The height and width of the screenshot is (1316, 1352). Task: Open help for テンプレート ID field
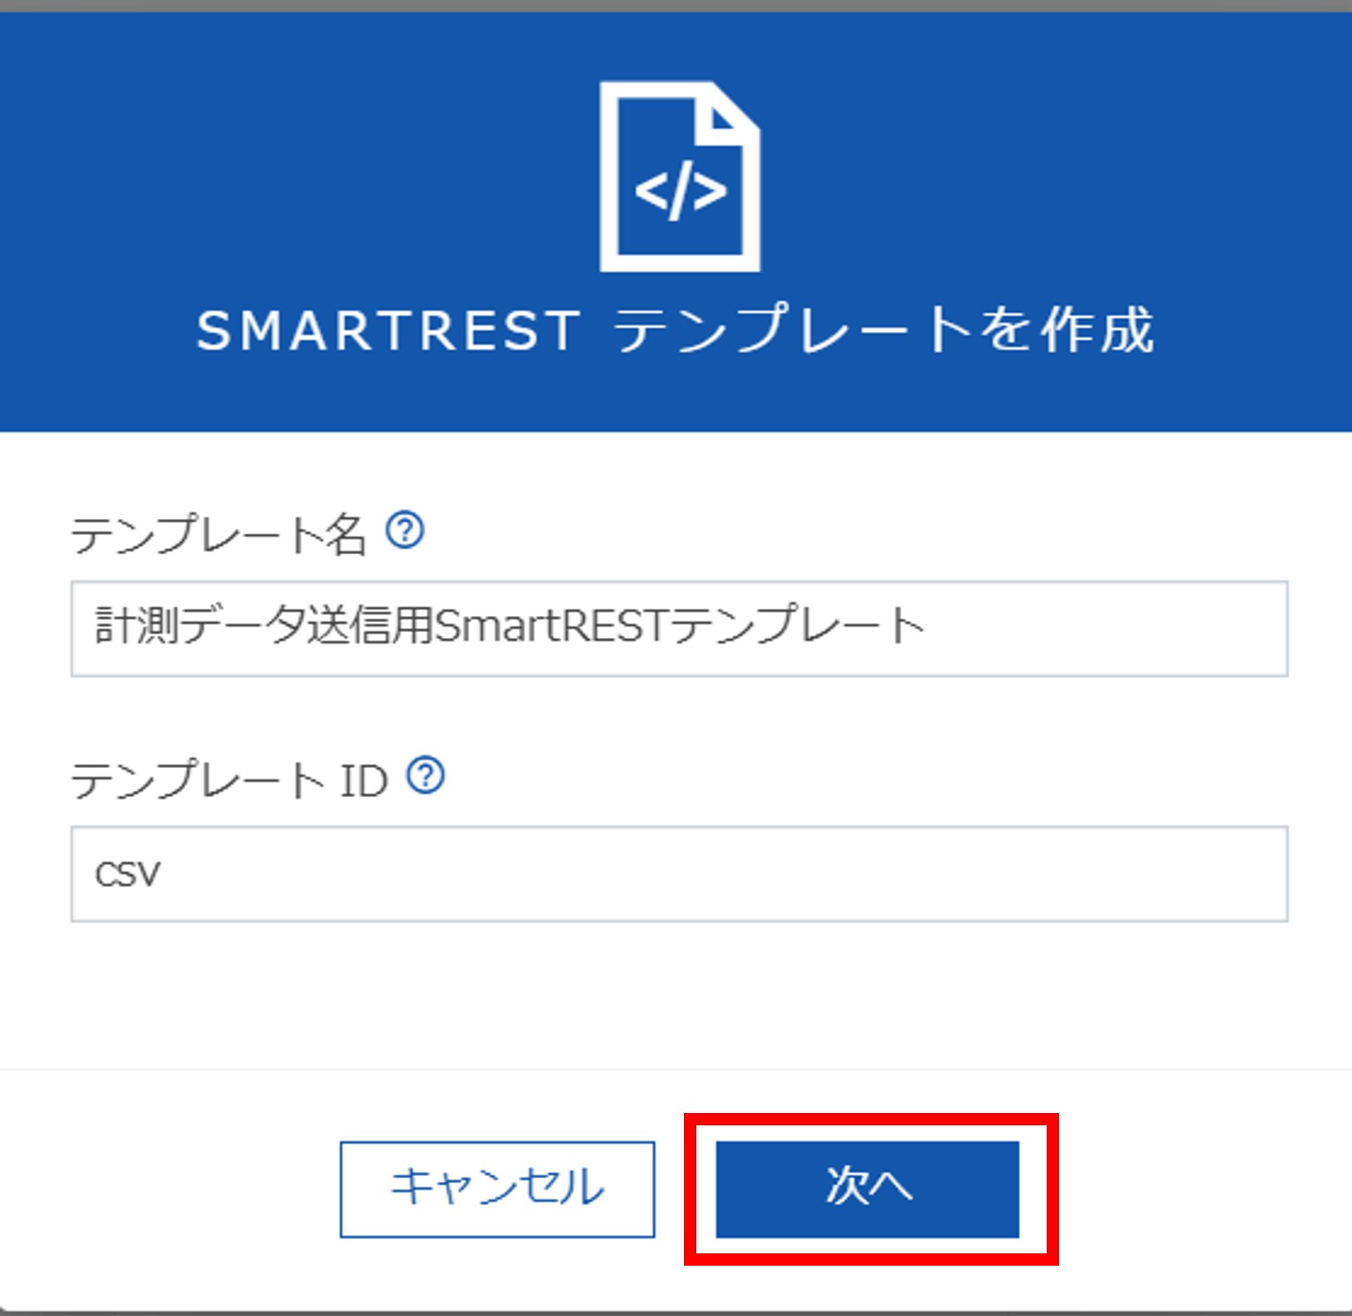tap(425, 776)
